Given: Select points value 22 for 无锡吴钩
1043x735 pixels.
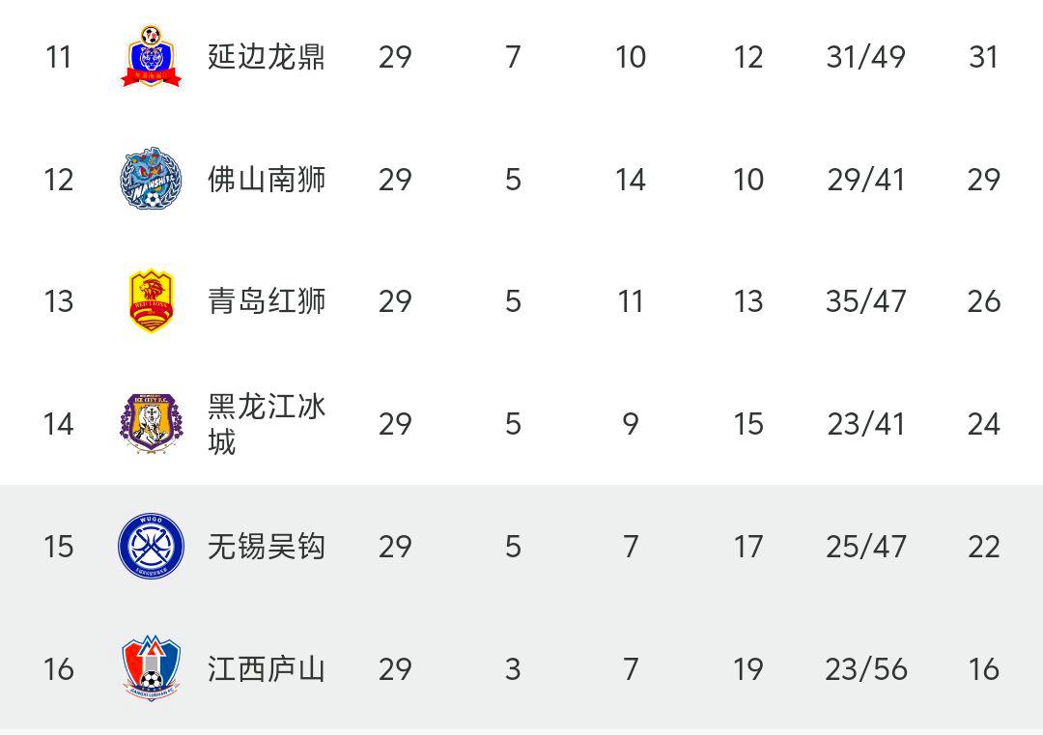Looking at the screenshot, I should pos(983,547).
